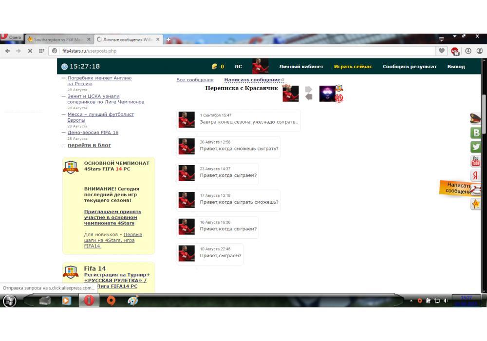487x341 pixels.
Task: Click Написать сообщение link
Action: coord(252,80)
